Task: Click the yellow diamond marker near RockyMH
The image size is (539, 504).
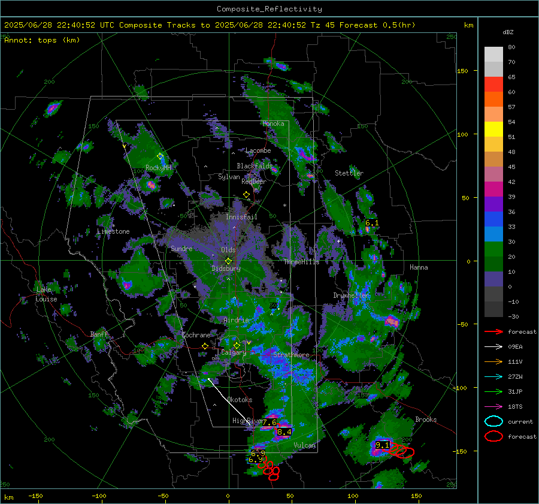Action: (160, 156)
